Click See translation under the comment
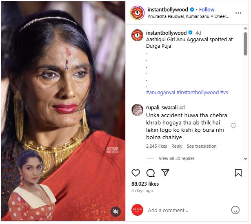 (x=202, y=146)
